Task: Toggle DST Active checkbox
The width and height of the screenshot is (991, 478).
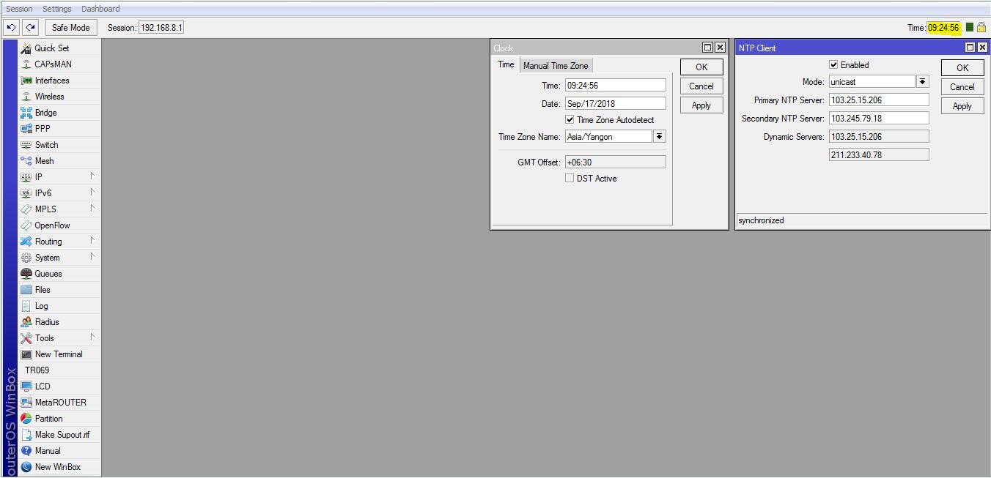Action: [x=570, y=179]
